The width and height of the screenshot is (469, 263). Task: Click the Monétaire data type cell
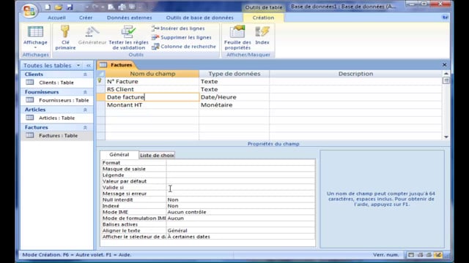click(x=234, y=104)
